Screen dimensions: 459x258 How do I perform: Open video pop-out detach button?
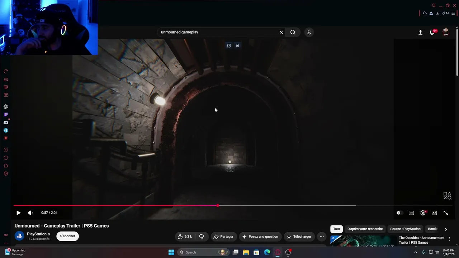[x=229, y=46]
